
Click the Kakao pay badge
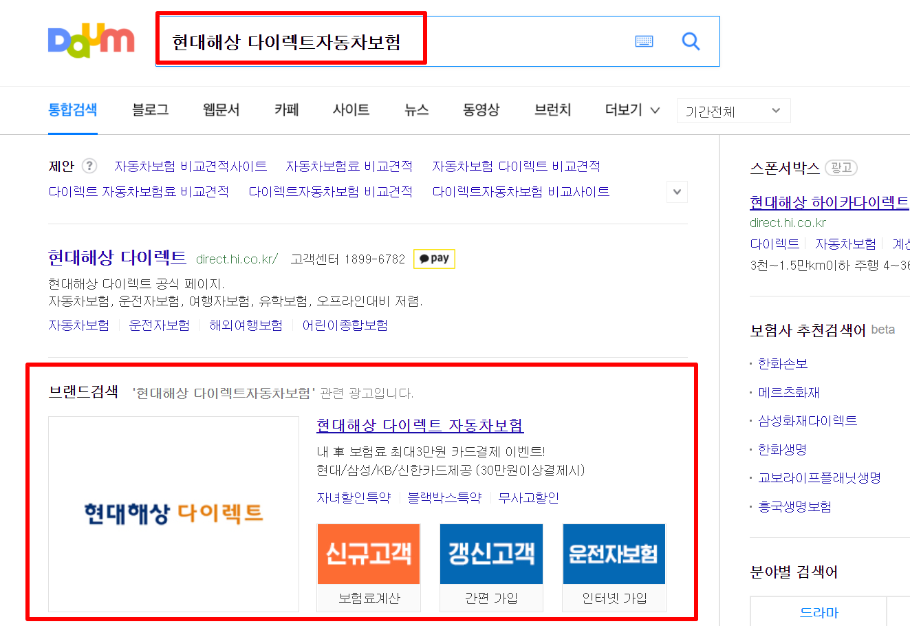coord(434,259)
